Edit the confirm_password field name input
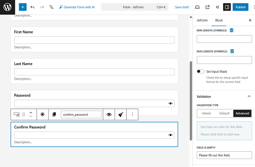The image size is (255, 167). [81, 114]
